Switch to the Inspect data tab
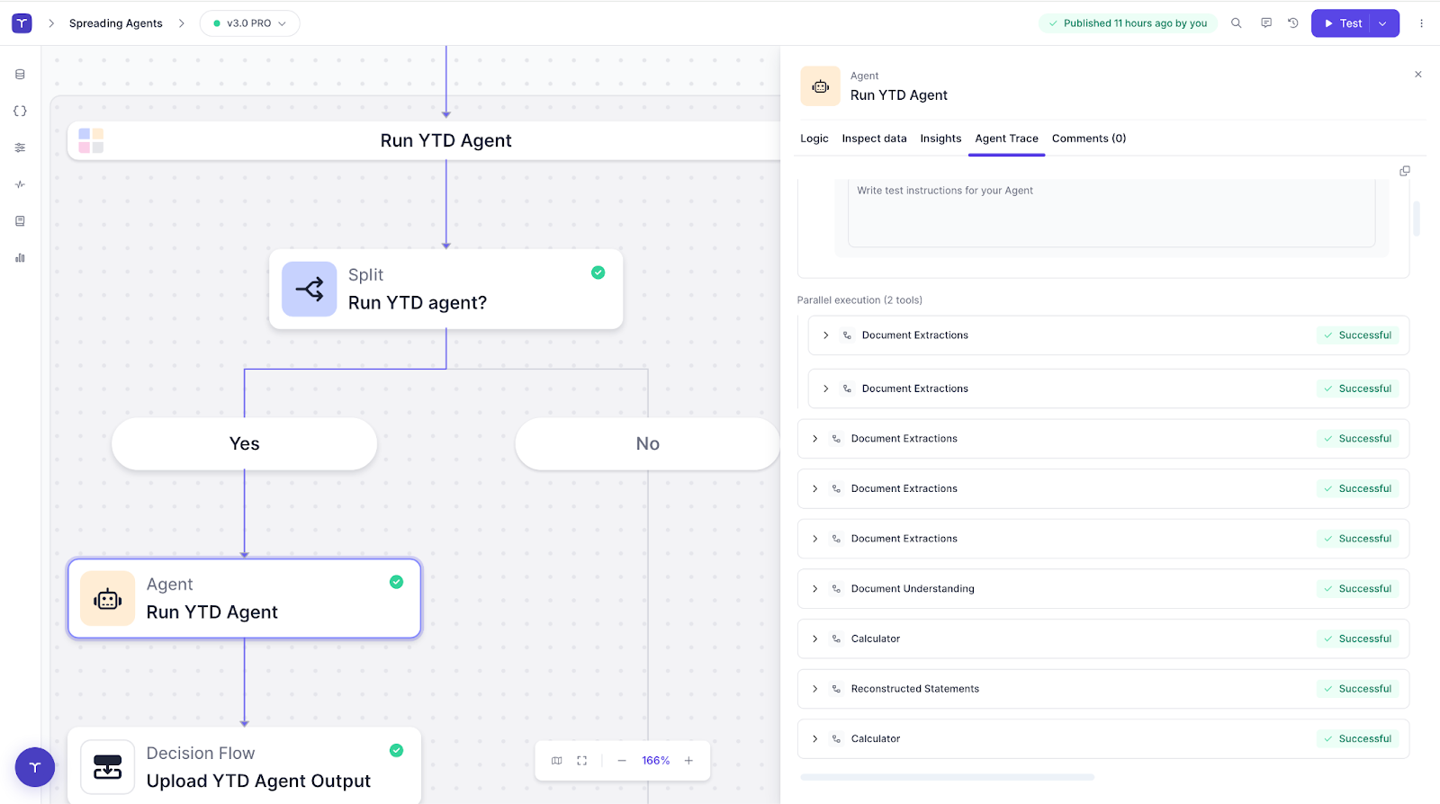Screen dimensions: 1440x804 [873, 138]
